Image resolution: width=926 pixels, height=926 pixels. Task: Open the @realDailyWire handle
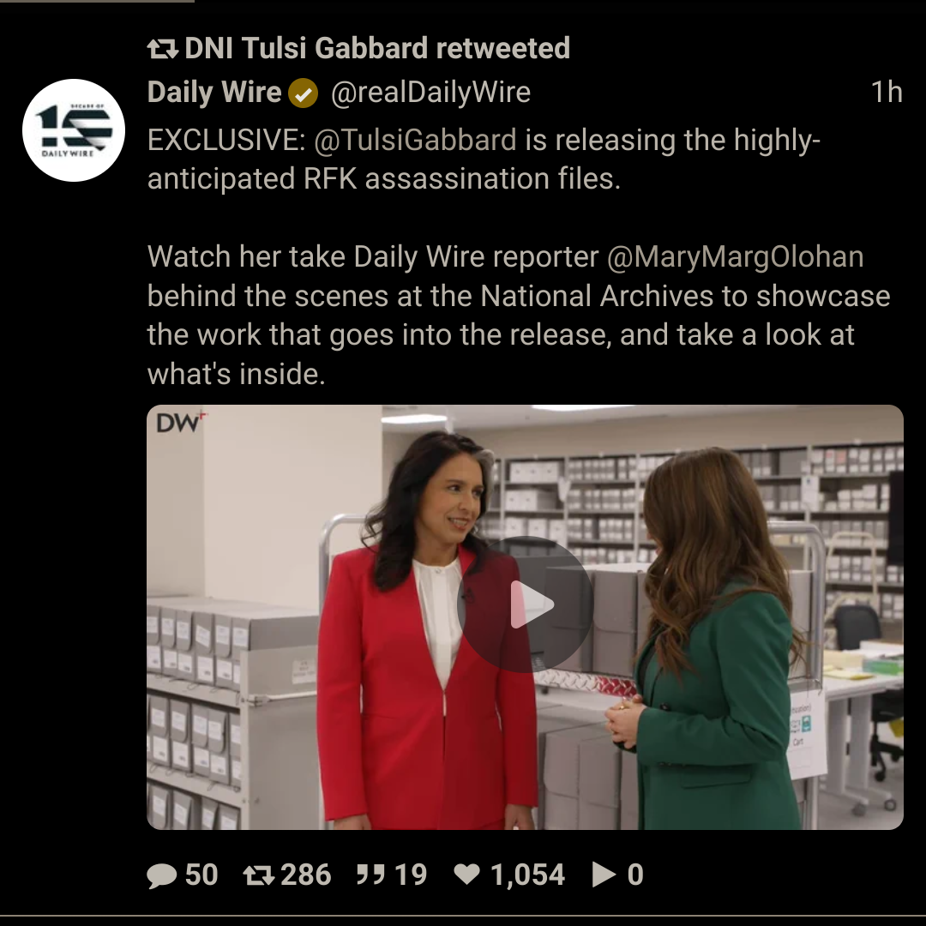430,92
